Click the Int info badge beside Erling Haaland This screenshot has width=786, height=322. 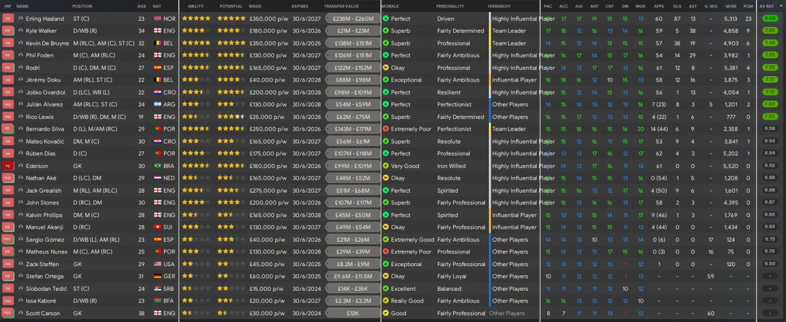[x=8, y=18]
